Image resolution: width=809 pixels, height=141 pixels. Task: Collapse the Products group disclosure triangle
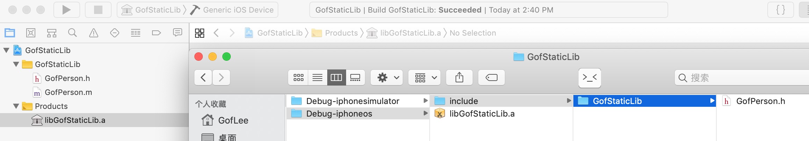[x=16, y=106]
